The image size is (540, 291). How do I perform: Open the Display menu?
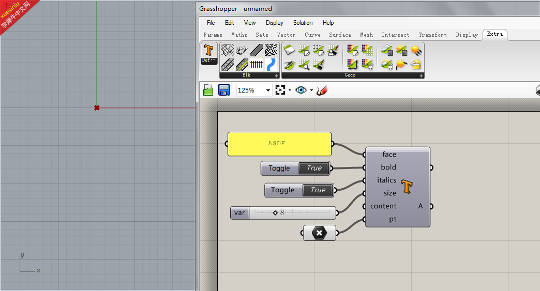[x=275, y=23]
